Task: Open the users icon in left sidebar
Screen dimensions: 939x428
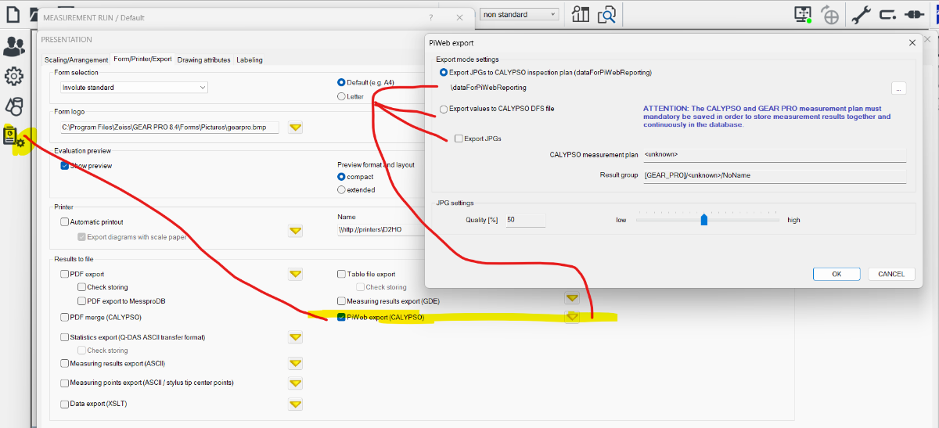Action: coord(14,48)
